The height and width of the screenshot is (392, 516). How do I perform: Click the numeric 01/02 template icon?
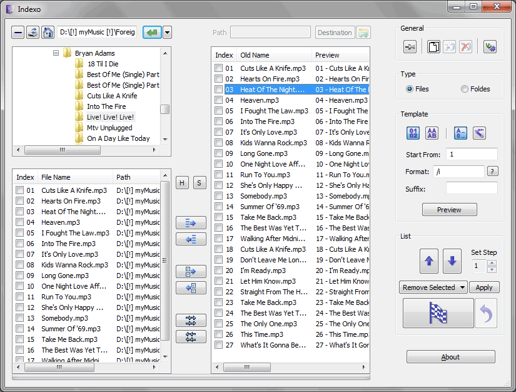(x=413, y=133)
